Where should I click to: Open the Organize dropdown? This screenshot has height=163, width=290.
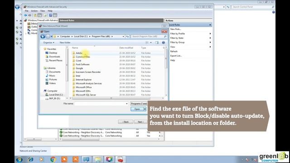48,43
